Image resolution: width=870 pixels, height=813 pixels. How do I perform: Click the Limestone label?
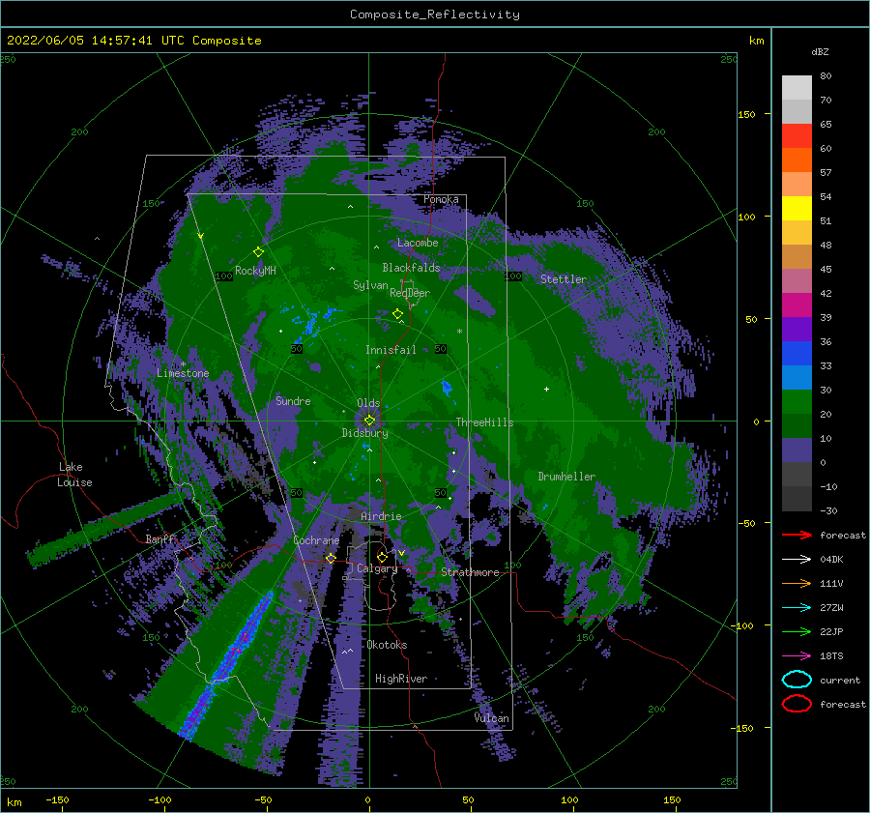tap(183, 373)
